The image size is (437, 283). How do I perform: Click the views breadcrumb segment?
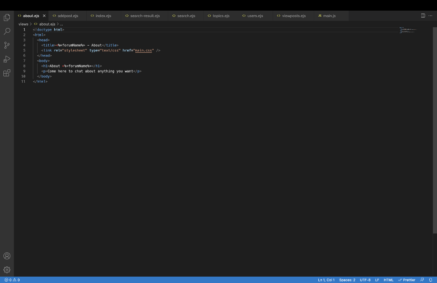(x=23, y=24)
